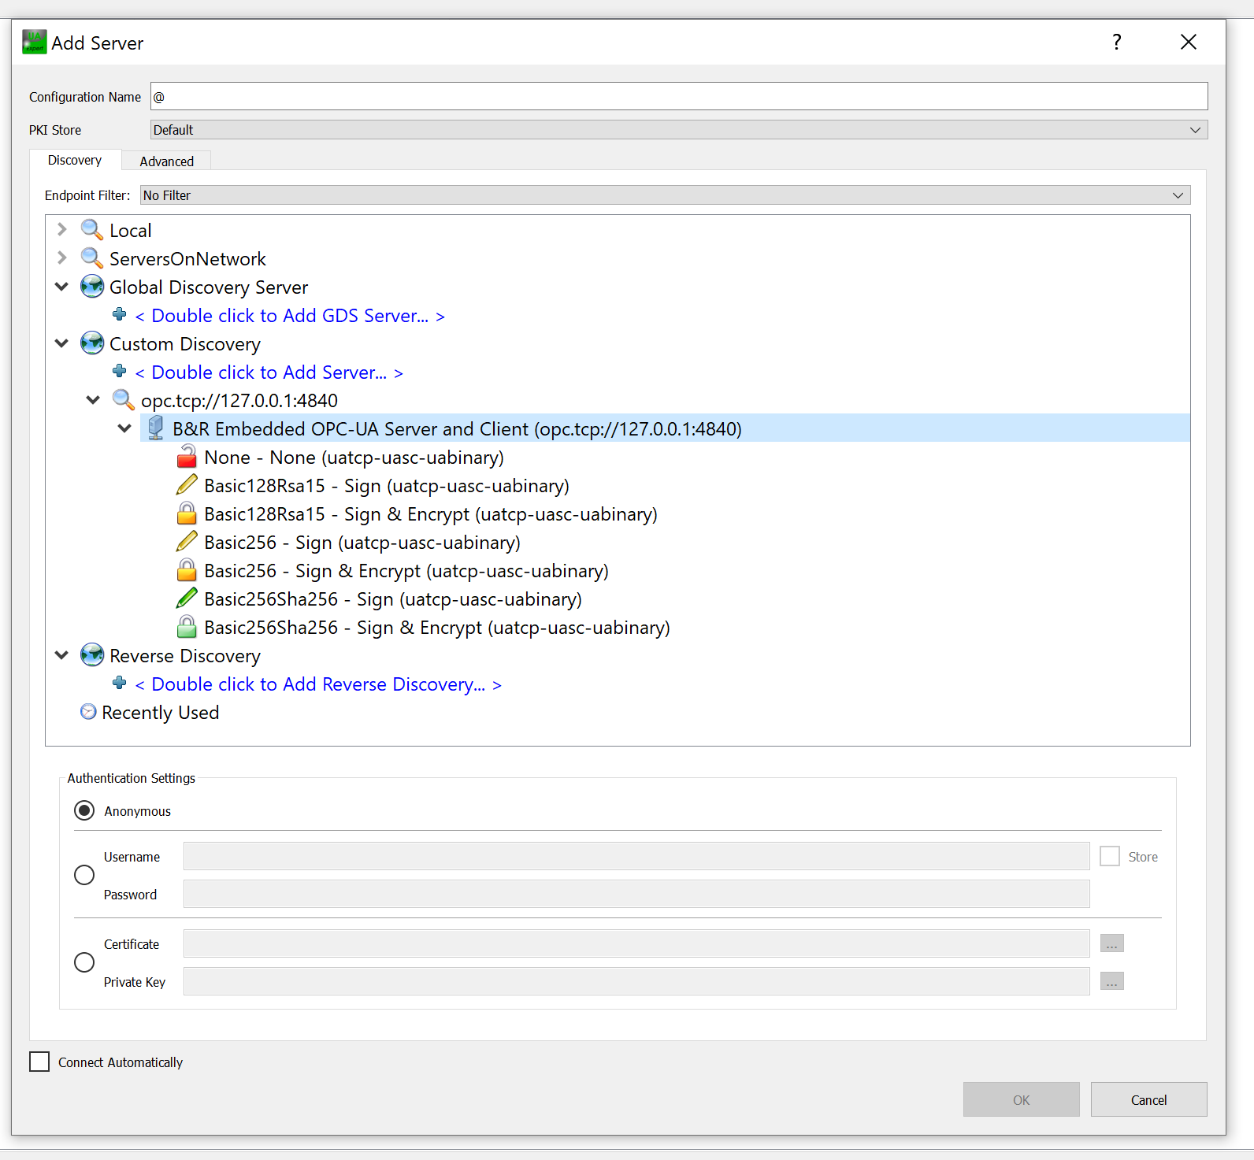Select 'Basic256 - Sign & Encrypt' endpoint text
This screenshot has height=1160, width=1254.
click(x=406, y=571)
